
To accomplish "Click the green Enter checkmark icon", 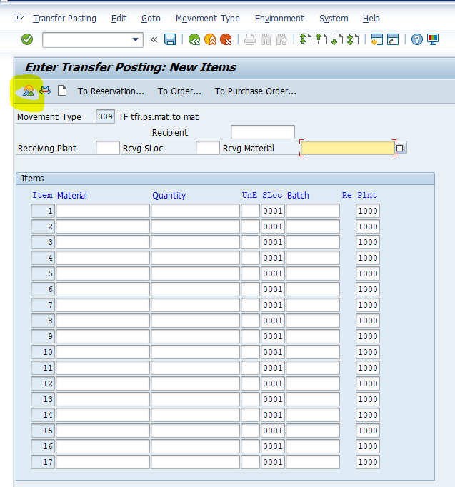I will 27,39.
